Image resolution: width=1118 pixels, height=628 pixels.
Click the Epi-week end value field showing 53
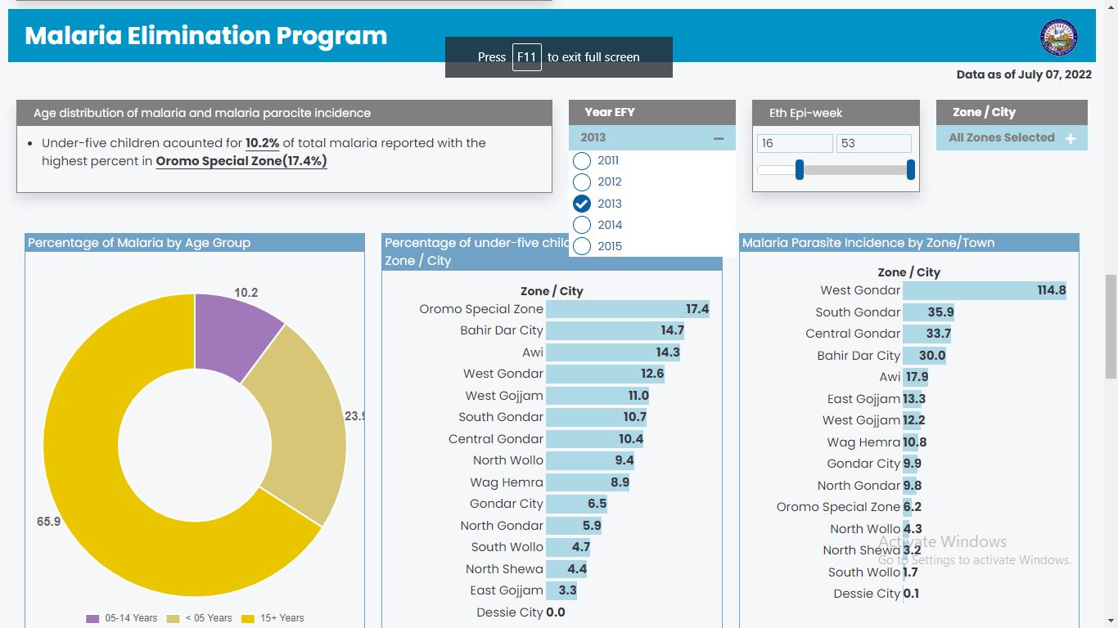click(873, 143)
